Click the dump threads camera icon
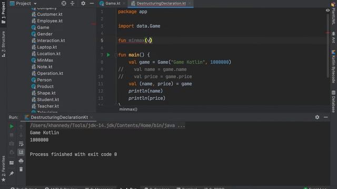 pos(12,143)
